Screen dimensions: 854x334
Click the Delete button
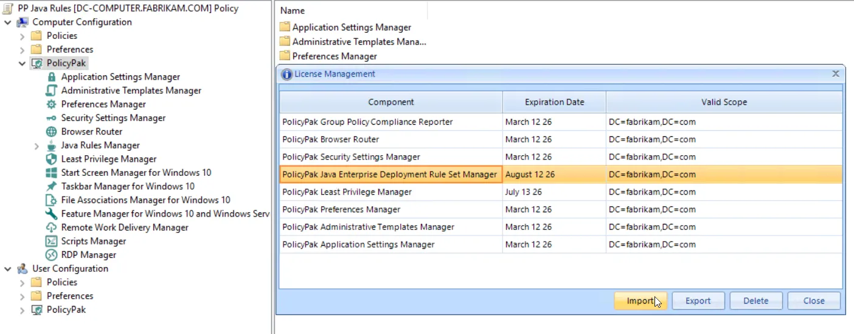point(756,301)
